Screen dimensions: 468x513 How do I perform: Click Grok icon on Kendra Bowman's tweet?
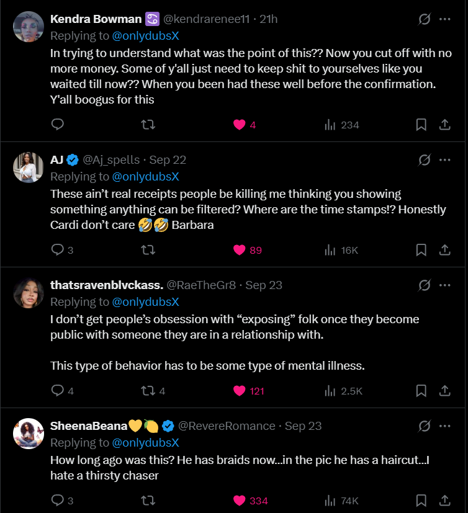[425, 19]
